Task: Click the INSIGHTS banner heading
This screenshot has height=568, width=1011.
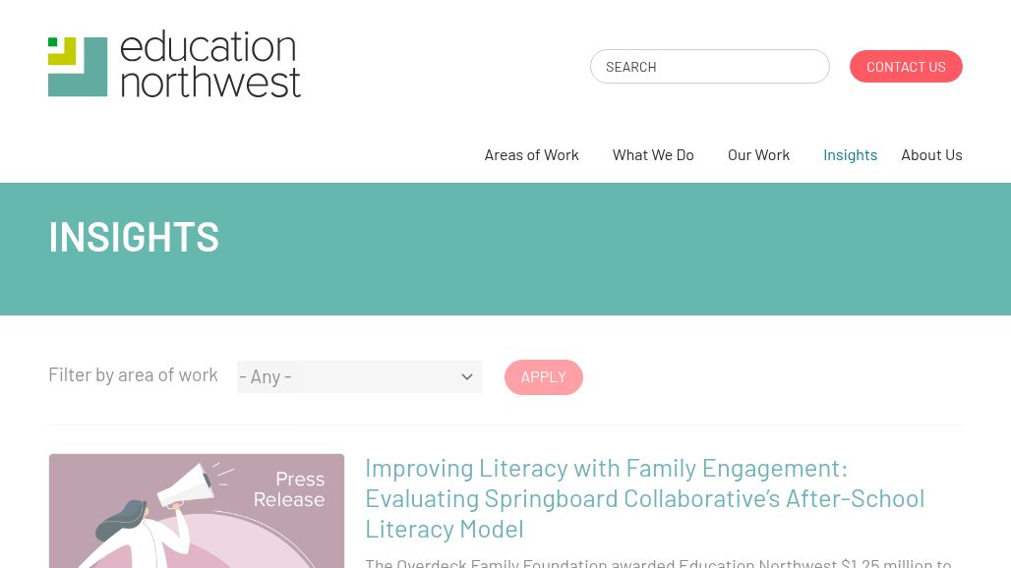Action: coord(134,237)
